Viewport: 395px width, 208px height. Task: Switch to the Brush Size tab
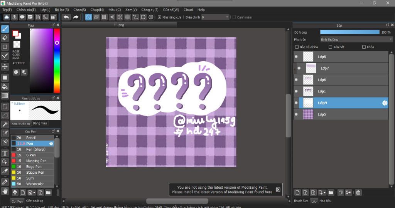301,201
